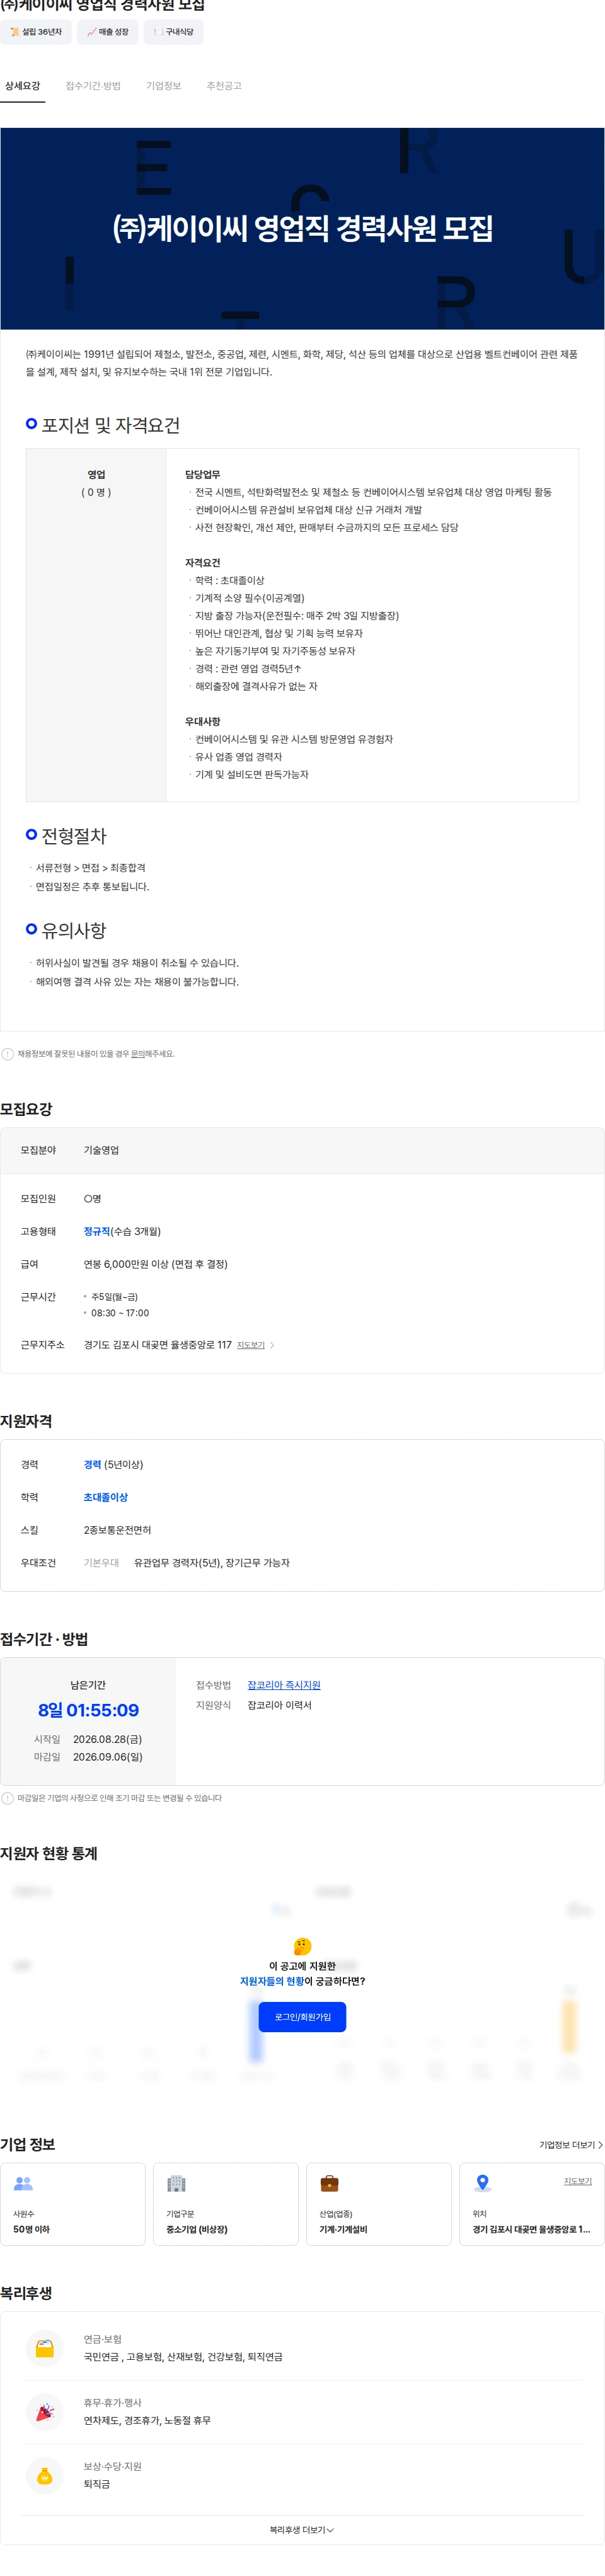Click 정규직 employment type text
Viewport: 605px width, 2576px height.
tap(97, 1231)
